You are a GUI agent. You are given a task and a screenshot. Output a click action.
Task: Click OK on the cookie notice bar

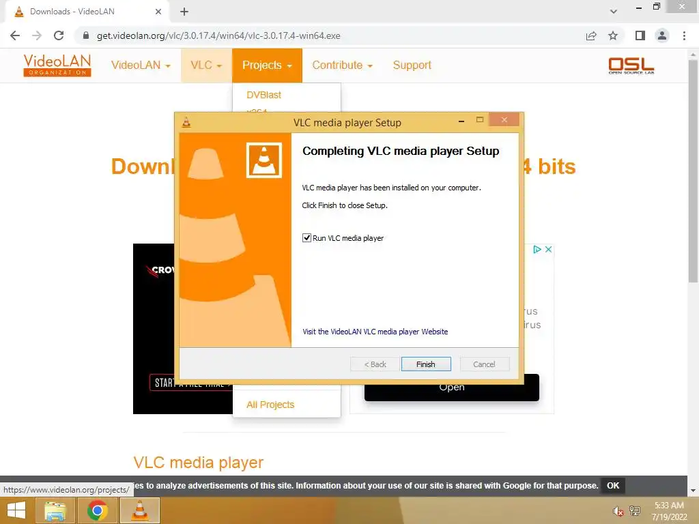[613, 486]
